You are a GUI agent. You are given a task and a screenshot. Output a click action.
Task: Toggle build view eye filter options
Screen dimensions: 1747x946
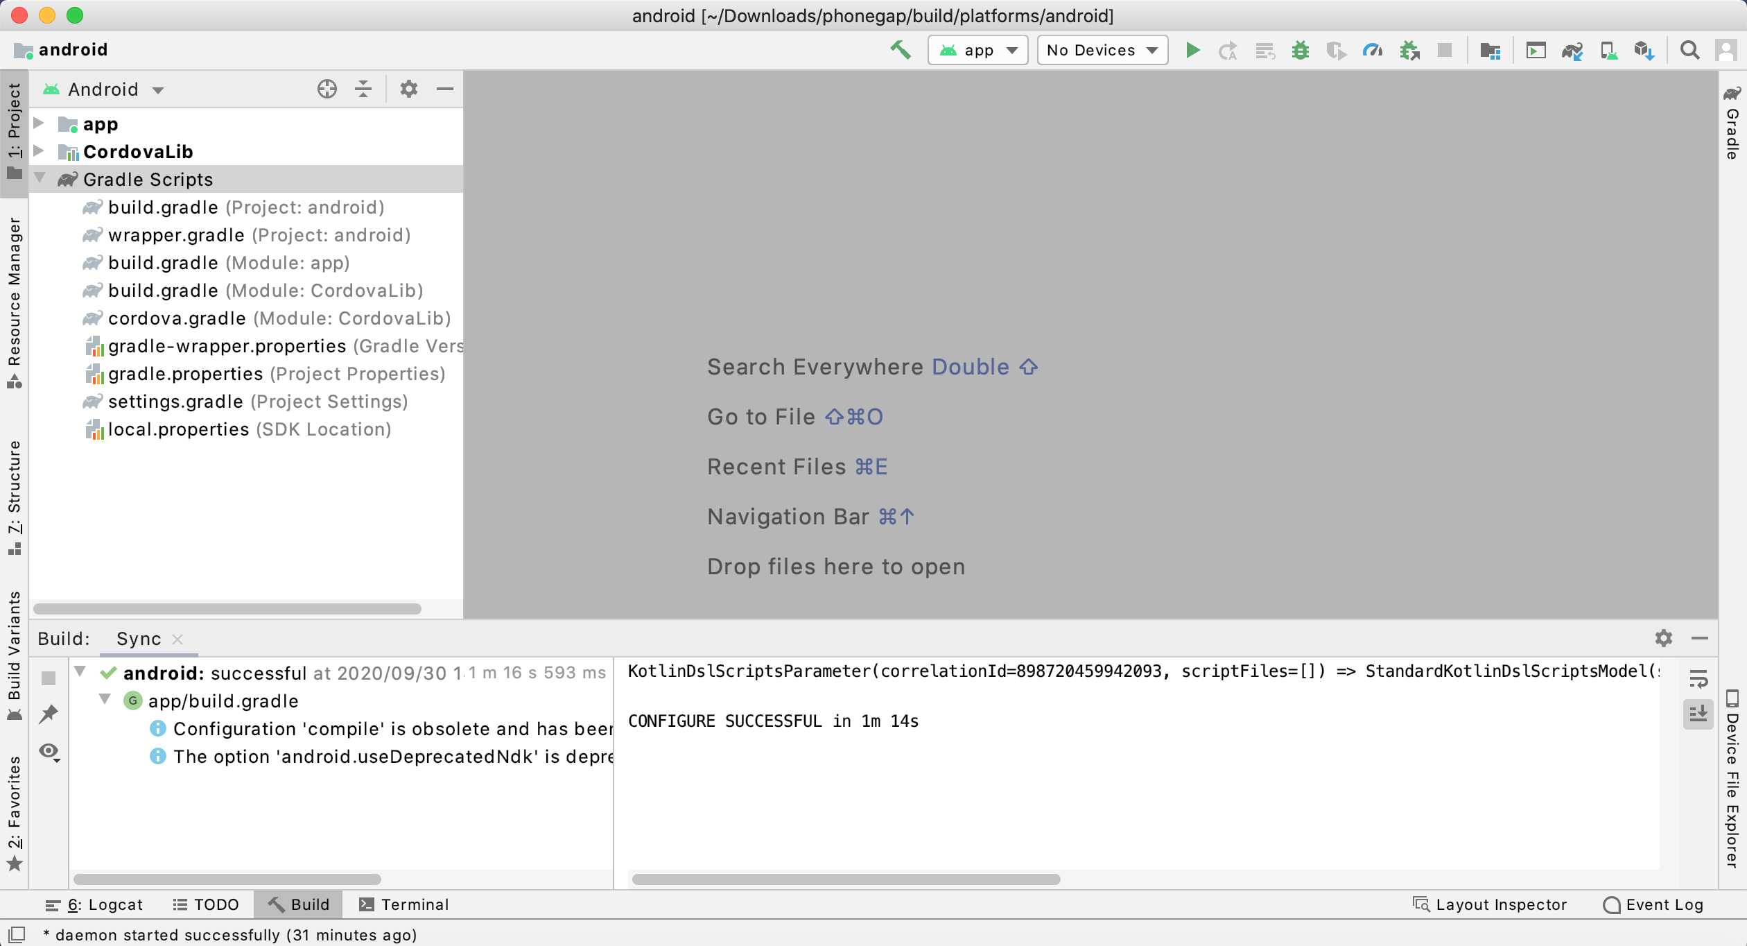[49, 751]
